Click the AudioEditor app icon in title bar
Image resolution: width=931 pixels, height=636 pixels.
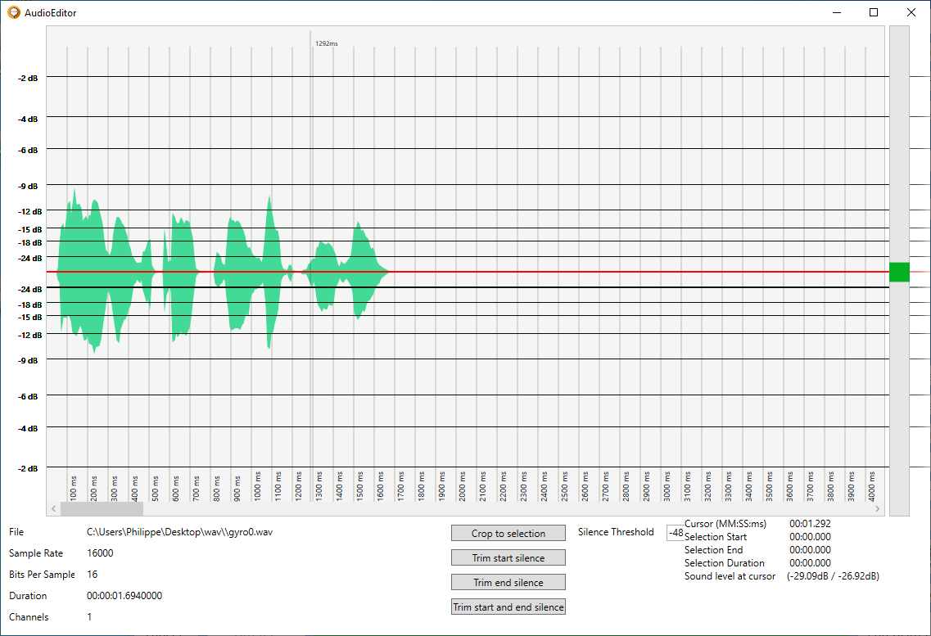[13, 12]
